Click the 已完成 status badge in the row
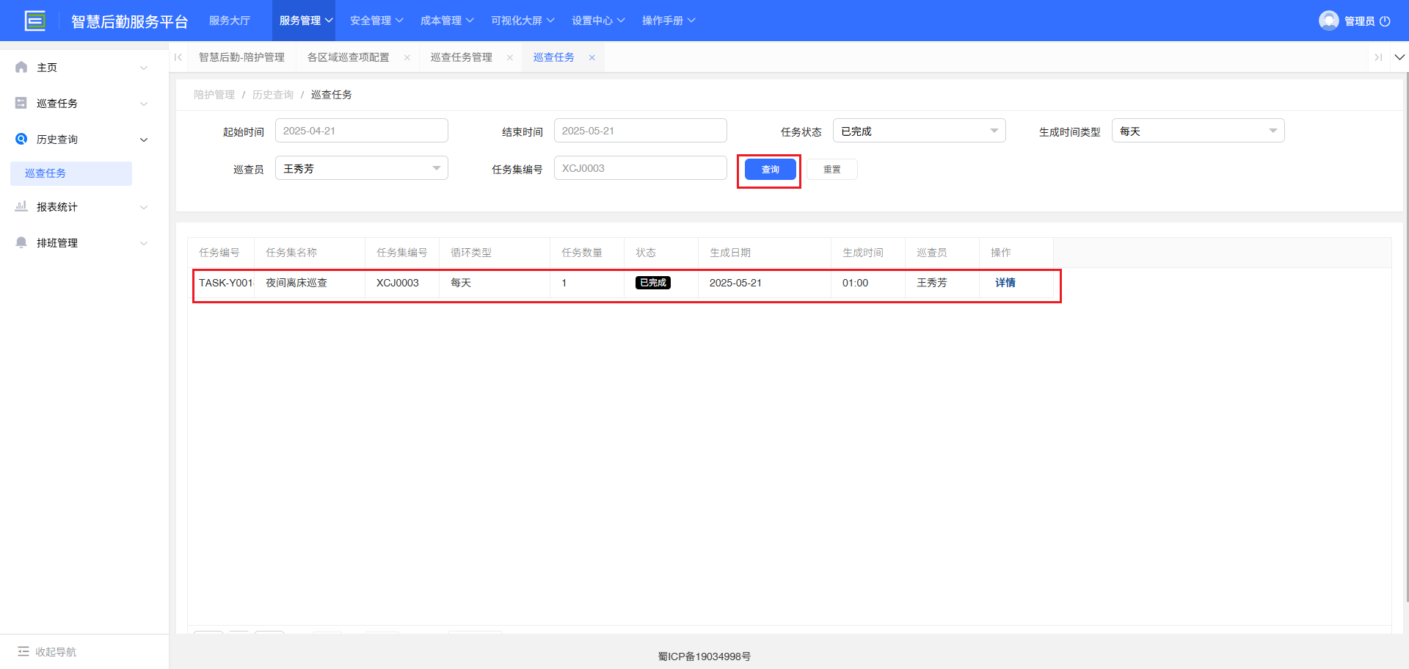This screenshot has width=1409, height=669. pyautogui.click(x=652, y=283)
